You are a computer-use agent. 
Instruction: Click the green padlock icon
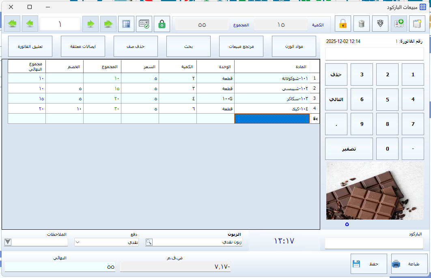pyautogui.click(x=162, y=24)
